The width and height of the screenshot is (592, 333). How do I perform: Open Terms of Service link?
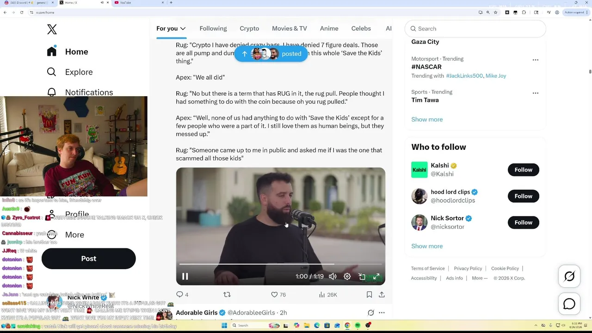coord(428,268)
